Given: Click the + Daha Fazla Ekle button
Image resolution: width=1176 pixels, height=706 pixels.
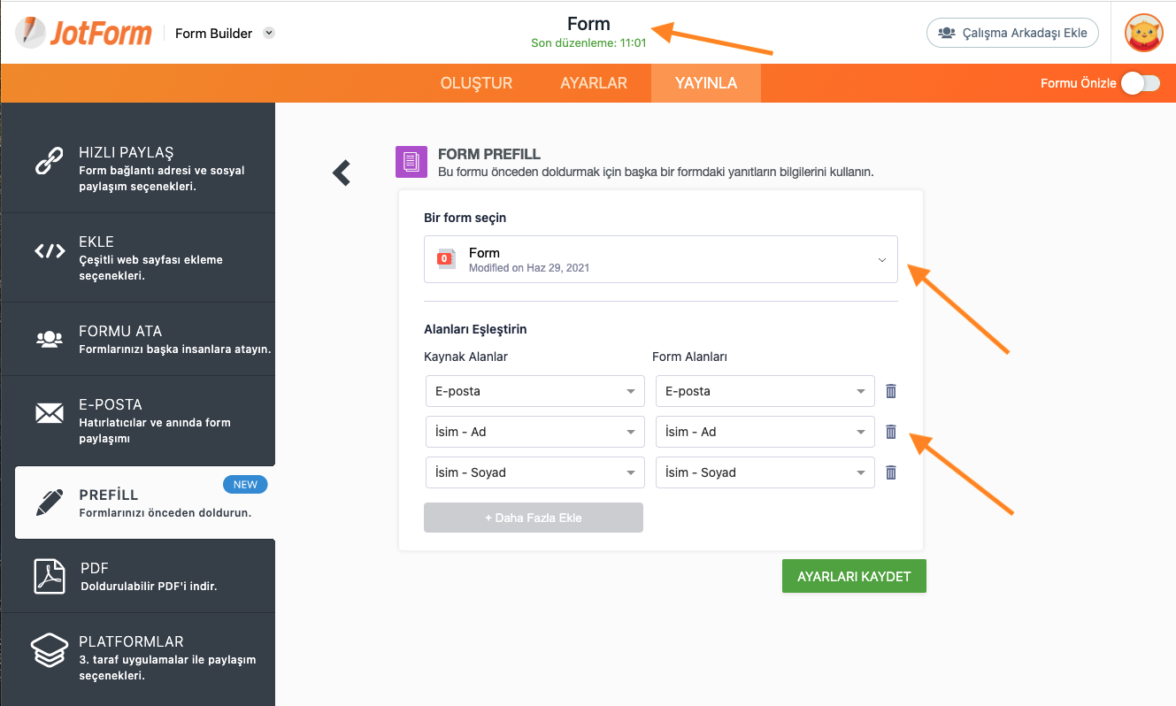Looking at the screenshot, I should tap(533, 518).
